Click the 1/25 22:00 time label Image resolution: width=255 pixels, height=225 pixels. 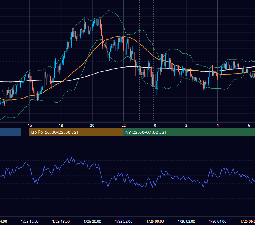[x=124, y=221]
